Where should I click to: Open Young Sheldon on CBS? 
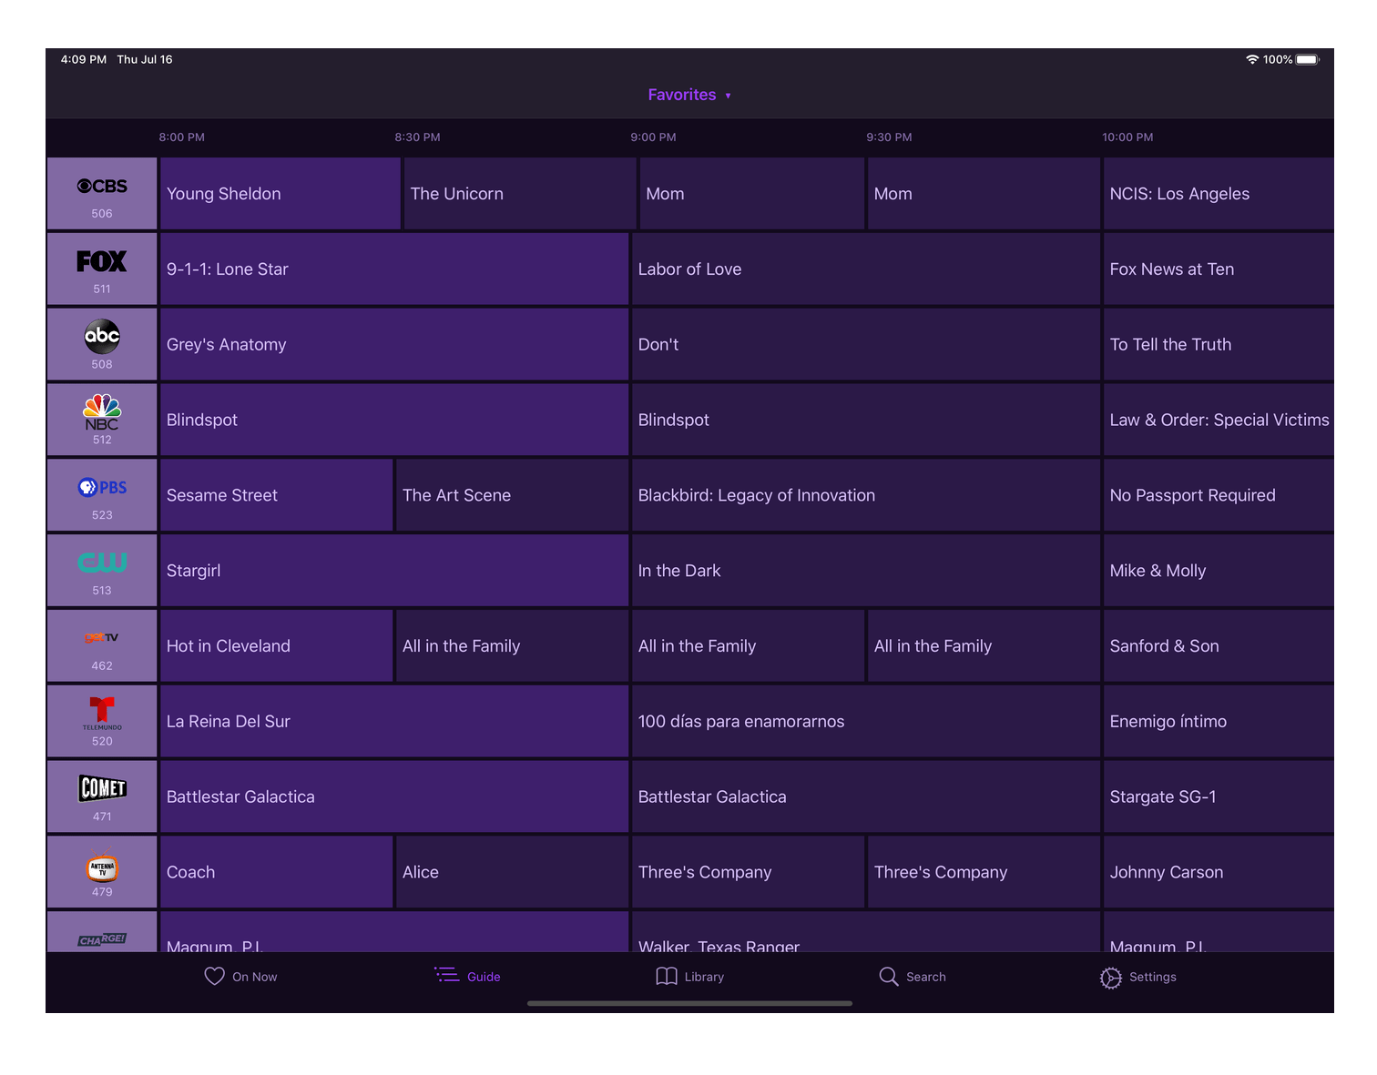(280, 194)
